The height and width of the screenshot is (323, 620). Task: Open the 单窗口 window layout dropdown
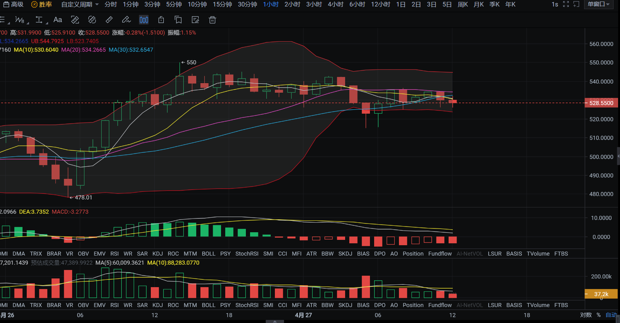pos(599,4)
